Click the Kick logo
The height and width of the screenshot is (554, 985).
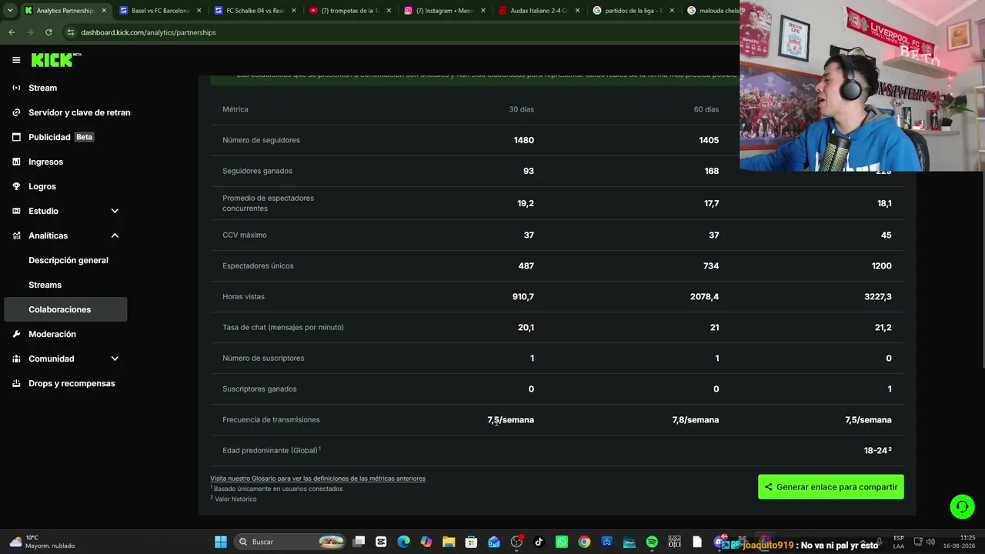55,60
